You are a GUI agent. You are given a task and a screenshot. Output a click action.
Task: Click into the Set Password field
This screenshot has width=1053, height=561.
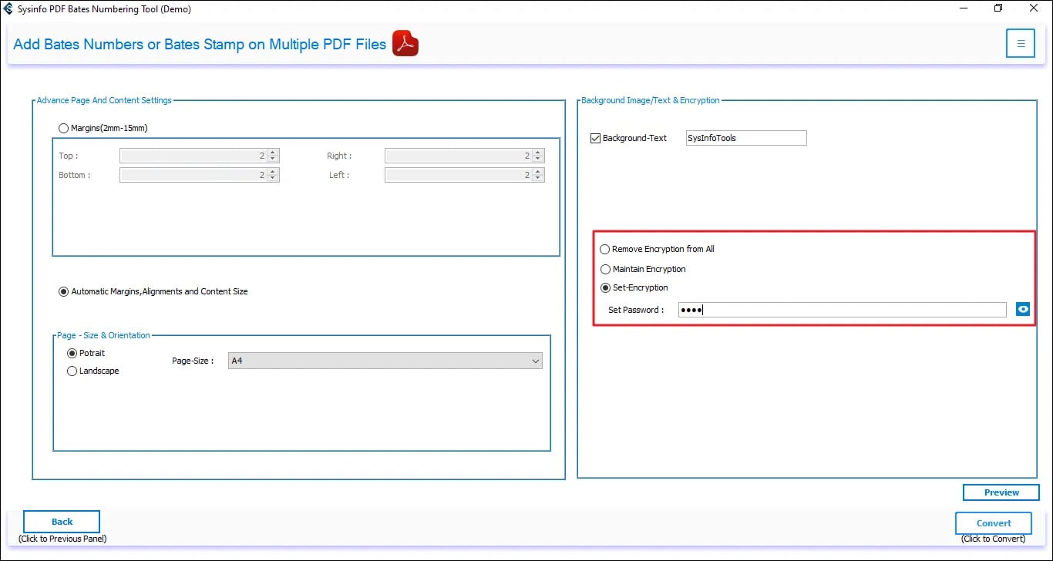pyautogui.click(x=843, y=310)
